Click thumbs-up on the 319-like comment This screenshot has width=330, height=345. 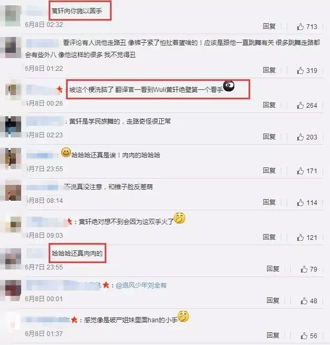click(300, 70)
